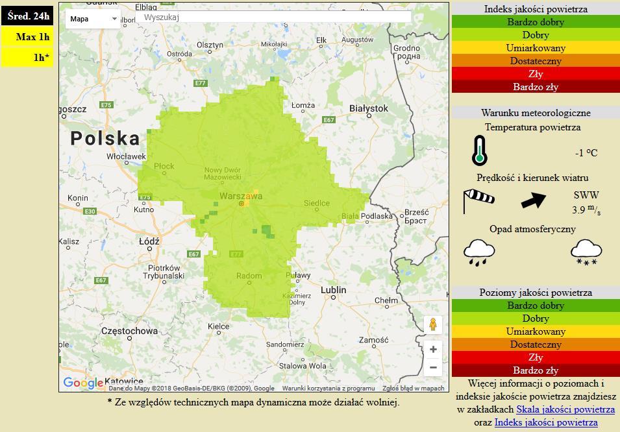Click the Temperatura powietrza label
Screen dimensions: 620x432
point(532,127)
